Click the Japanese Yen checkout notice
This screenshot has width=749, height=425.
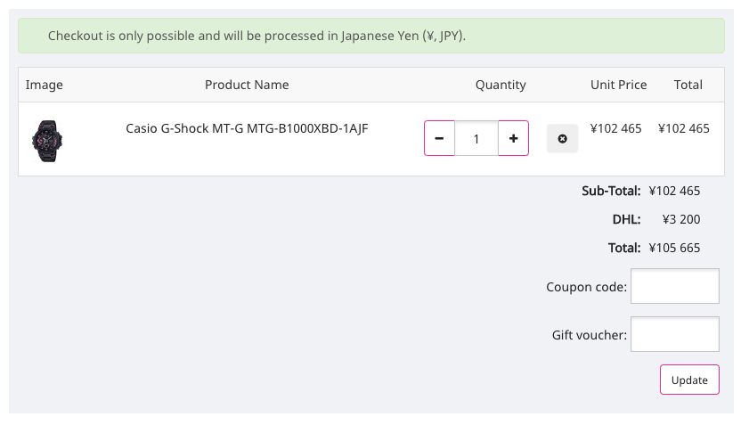(256, 37)
